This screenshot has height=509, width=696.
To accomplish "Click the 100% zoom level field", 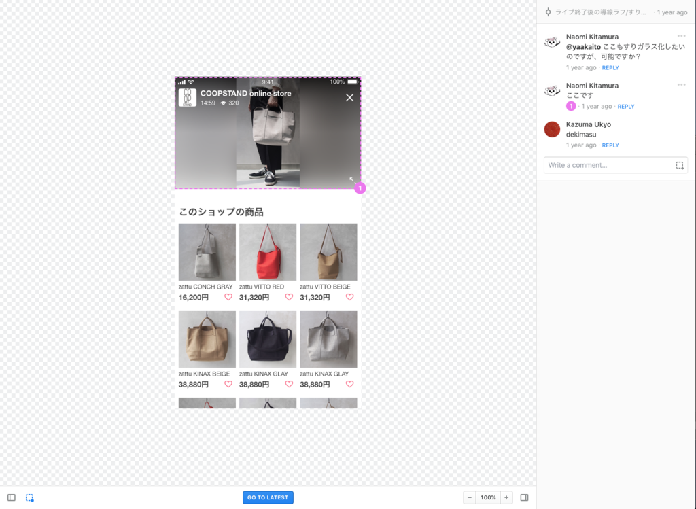I will pyautogui.click(x=488, y=497).
